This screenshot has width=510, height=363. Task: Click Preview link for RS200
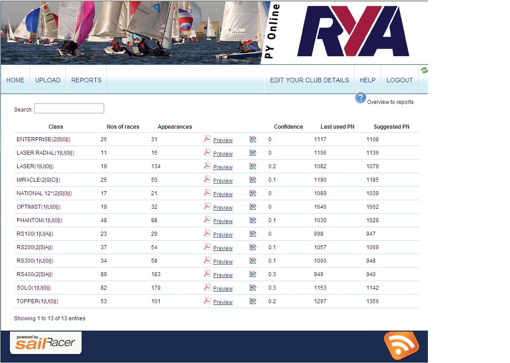point(223,248)
